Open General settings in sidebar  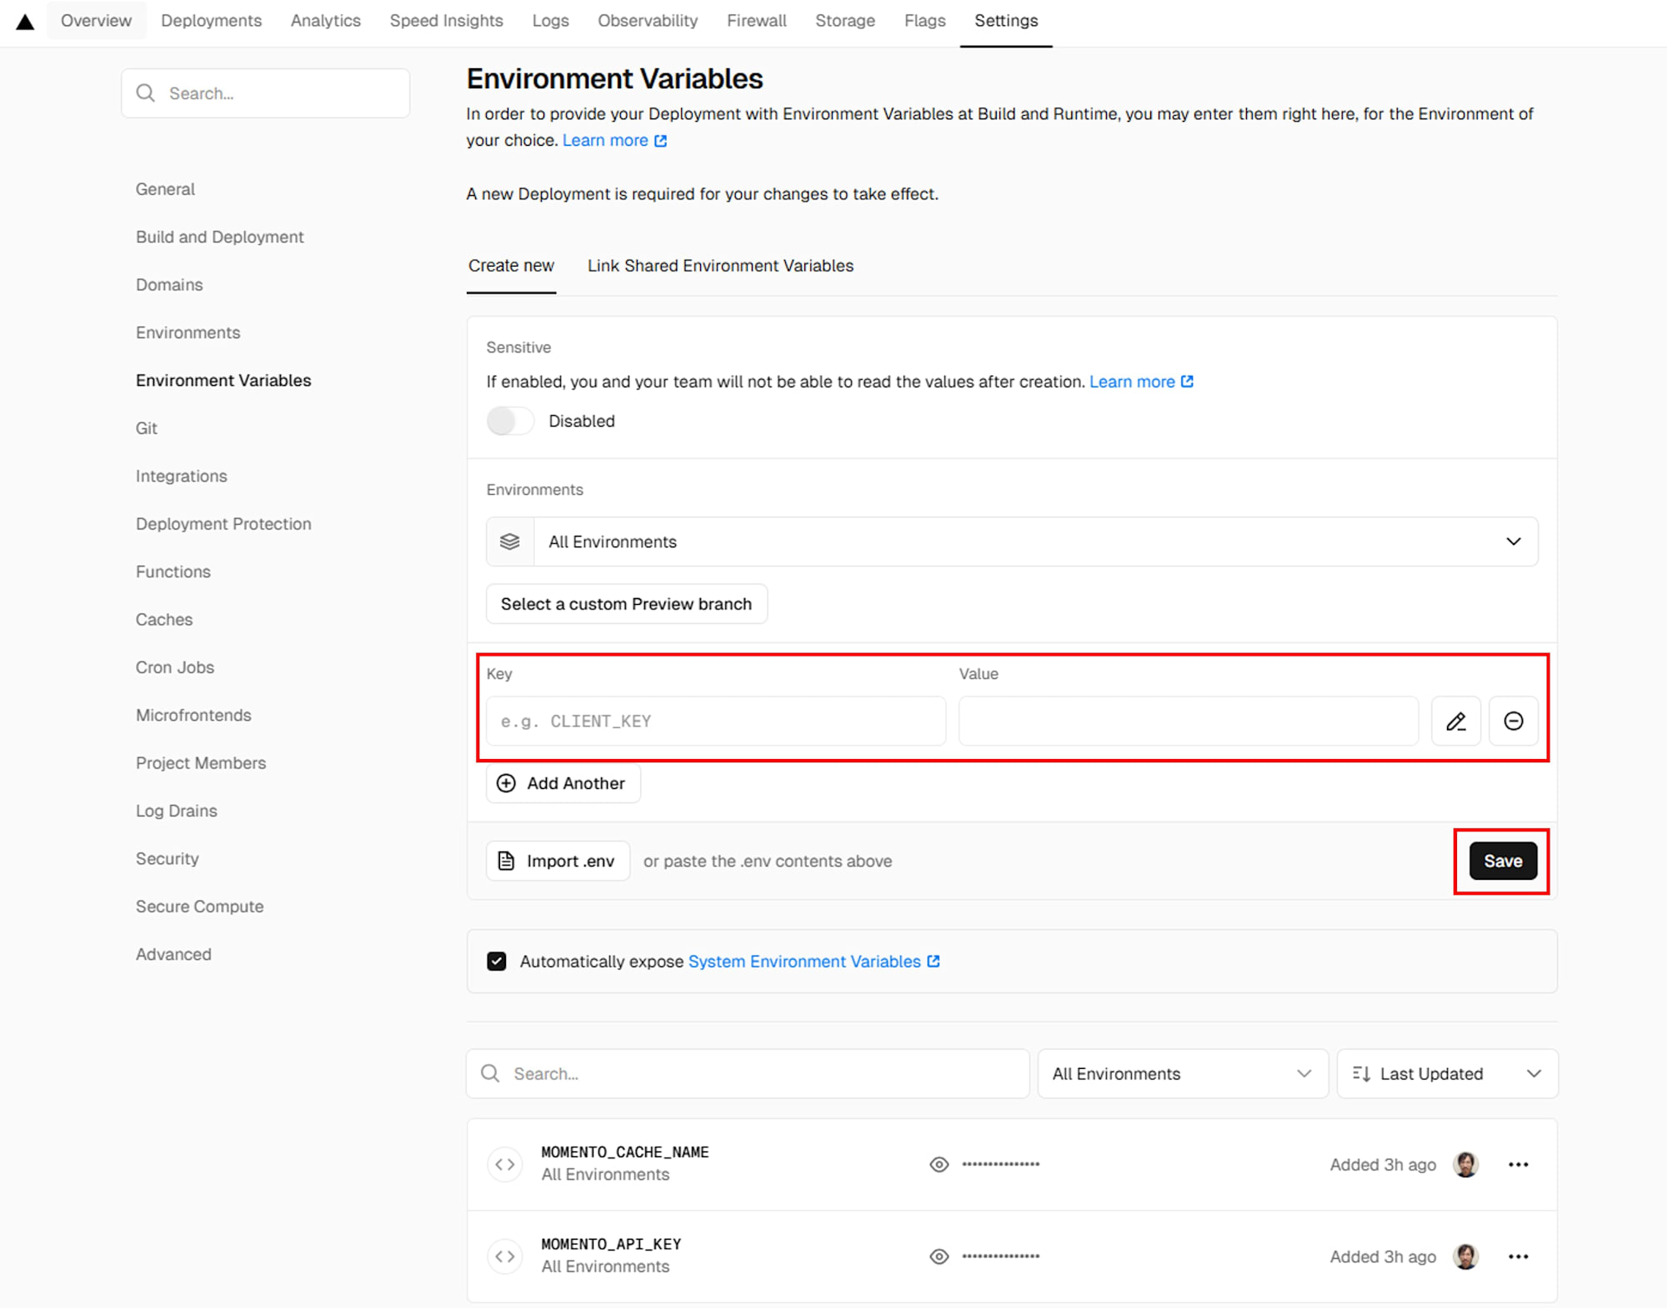165,189
